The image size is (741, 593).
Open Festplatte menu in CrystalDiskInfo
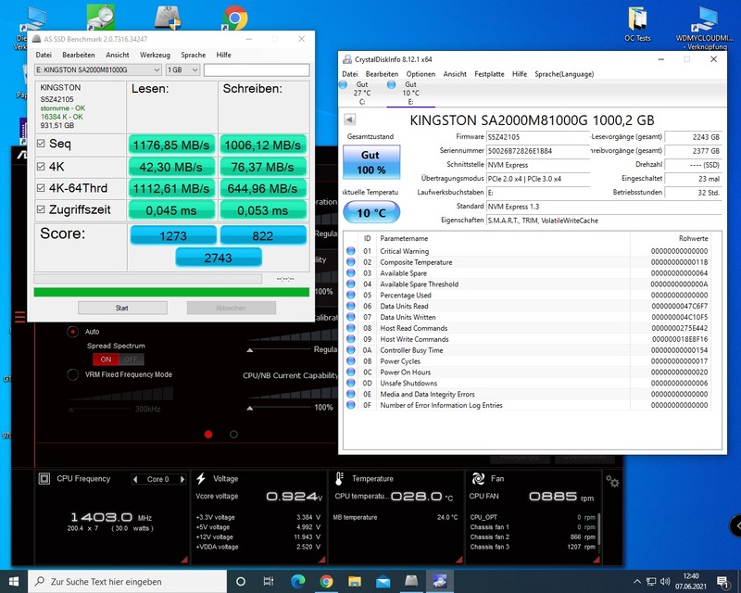489,74
